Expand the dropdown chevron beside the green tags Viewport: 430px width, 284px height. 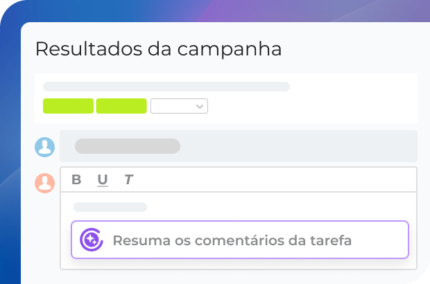coord(200,106)
